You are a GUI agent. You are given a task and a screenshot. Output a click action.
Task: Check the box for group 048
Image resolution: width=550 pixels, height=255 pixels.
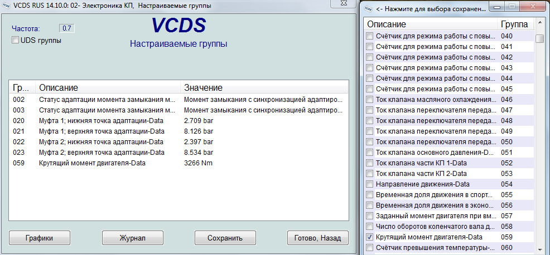[x=370, y=120]
